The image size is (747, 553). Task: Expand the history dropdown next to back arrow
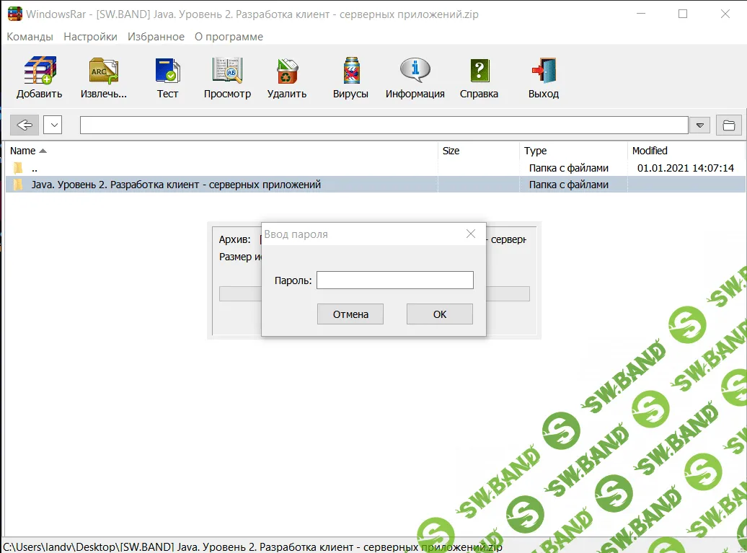(x=53, y=125)
